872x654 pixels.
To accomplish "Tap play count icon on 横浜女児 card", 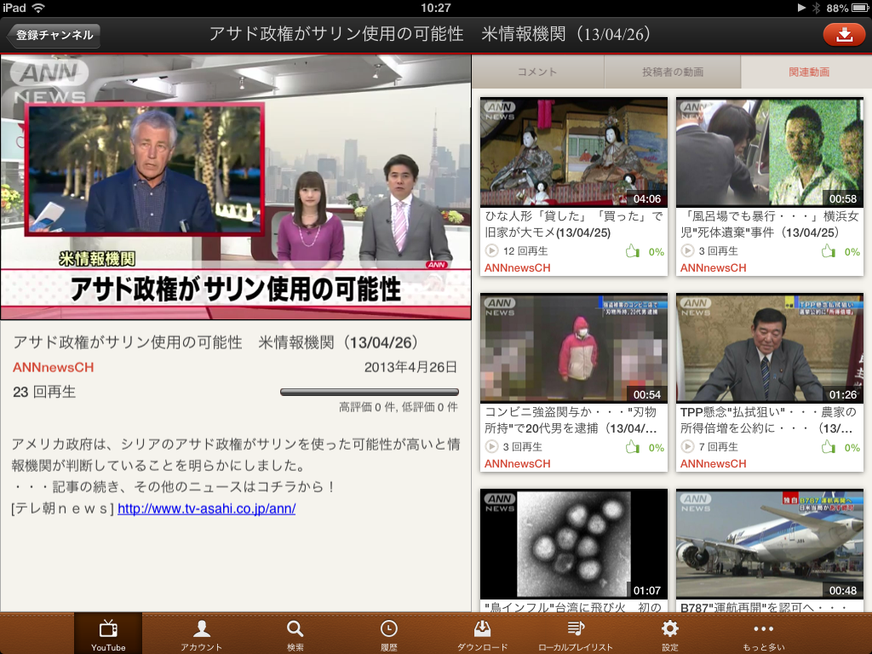I will [687, 251].
